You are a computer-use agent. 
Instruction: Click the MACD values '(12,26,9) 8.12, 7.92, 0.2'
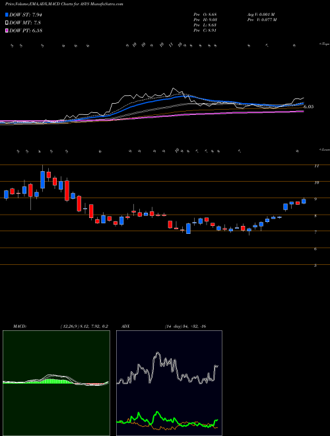tap(84, 326)
